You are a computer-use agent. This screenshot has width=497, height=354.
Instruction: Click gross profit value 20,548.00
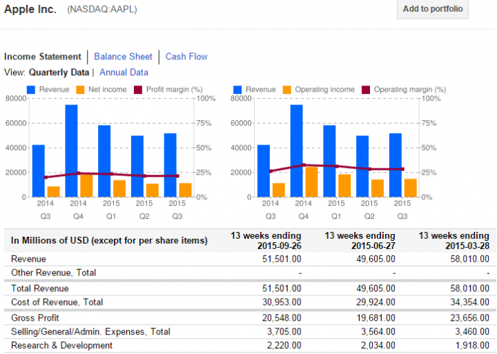282,318
